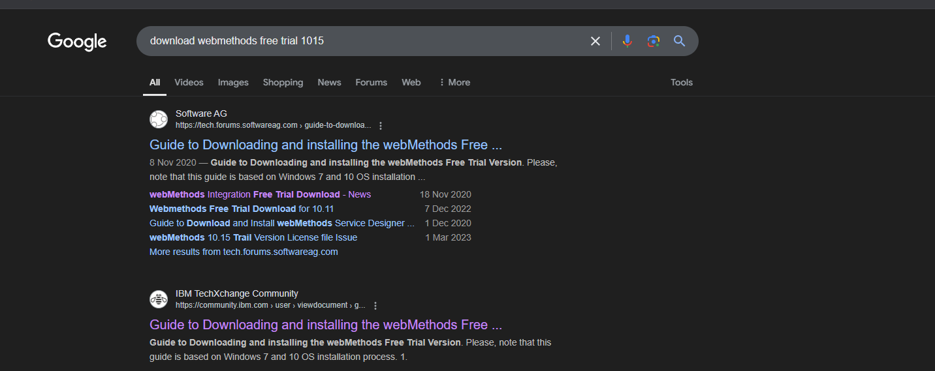935x371 pixels.
Task: Click the Software AG site name
Action: [x=201, y=113]
